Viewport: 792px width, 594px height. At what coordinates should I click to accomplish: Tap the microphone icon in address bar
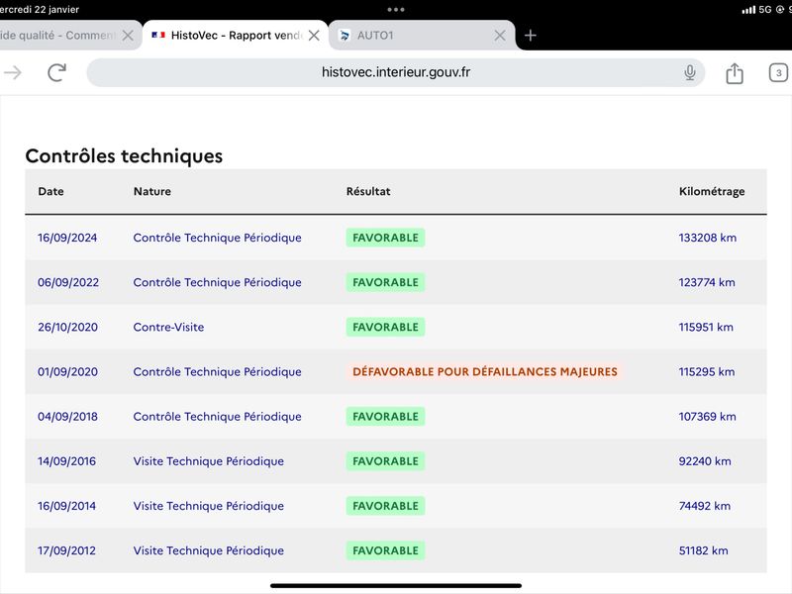[689, 72]
